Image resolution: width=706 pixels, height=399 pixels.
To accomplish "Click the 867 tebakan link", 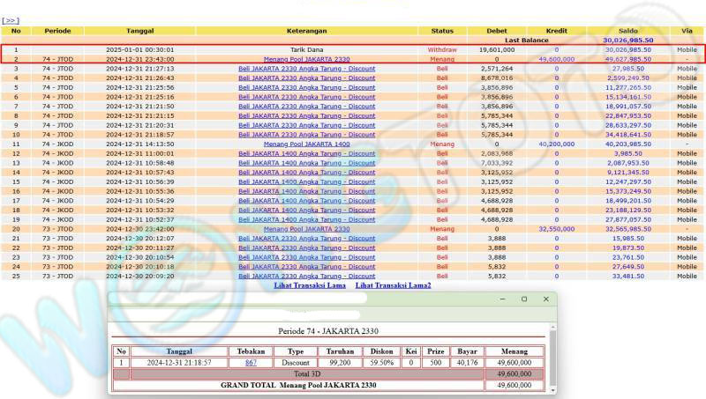I will [x=252, y=362].
